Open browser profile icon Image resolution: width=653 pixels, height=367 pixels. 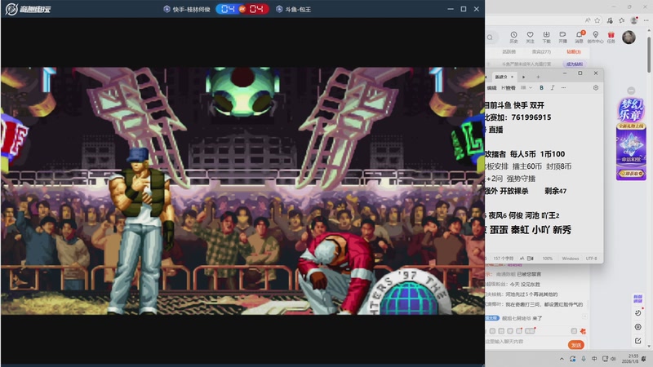click(634, 20)
